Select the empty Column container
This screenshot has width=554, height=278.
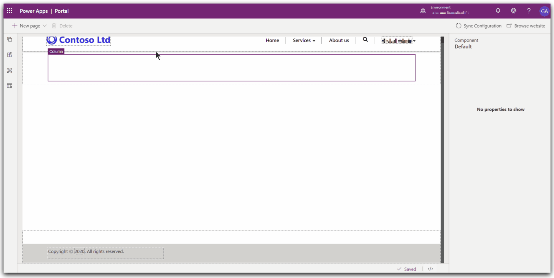tap(232, 68)
